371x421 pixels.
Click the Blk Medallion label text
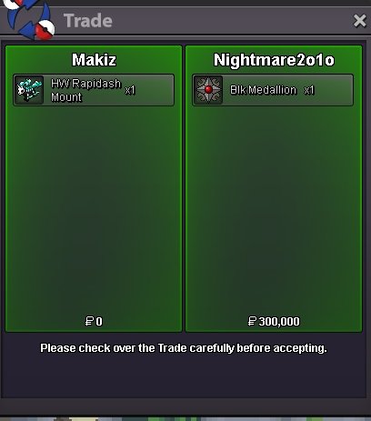pyautogui.click(x=263, y=90)
